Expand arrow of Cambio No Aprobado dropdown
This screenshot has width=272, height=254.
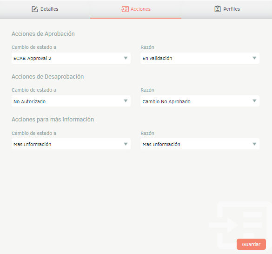pos(254,101)
